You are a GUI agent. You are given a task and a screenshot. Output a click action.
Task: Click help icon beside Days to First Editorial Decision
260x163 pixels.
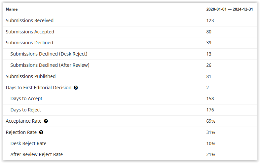coord(76,88)
